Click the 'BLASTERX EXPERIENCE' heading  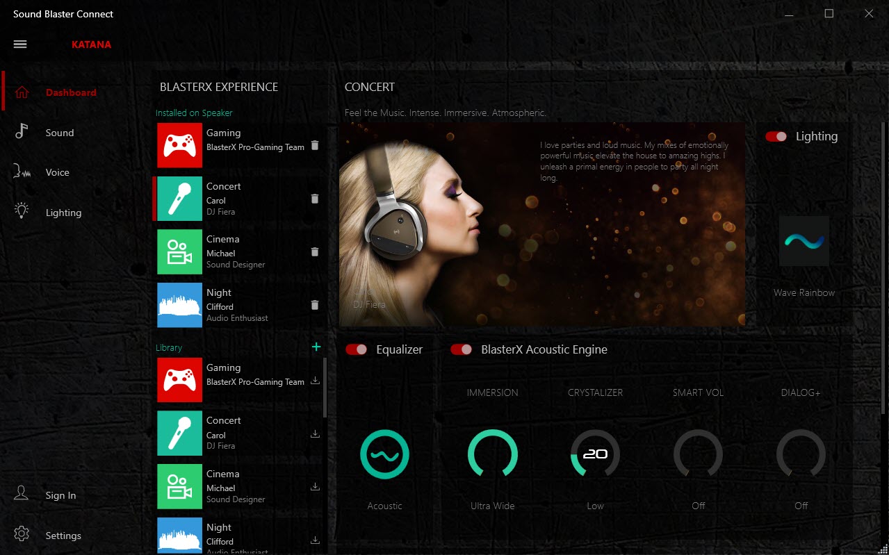pos(219,87)
